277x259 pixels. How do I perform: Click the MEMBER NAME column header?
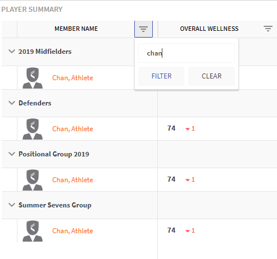tap(76, 29)
